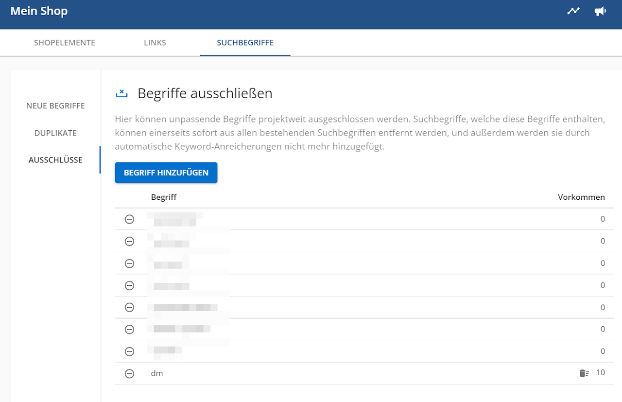Select Ausschlüsse in the sidebar
This screenshot has height=402, width=622.
pos(55,160)
